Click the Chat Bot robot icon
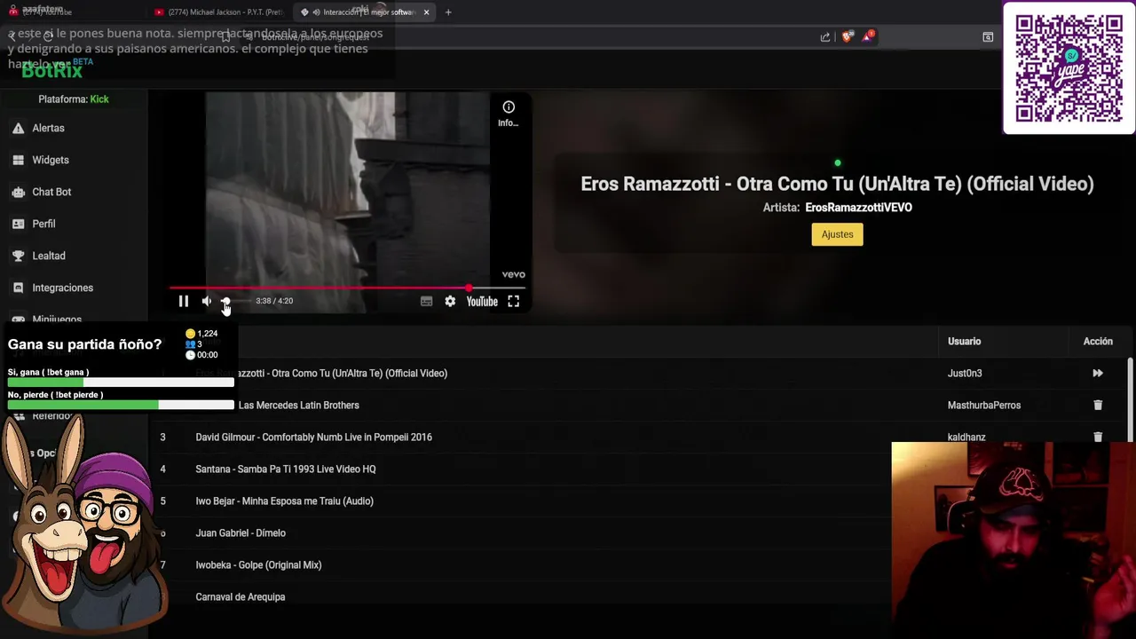The image size is (1136, 639). pos(18,192)
